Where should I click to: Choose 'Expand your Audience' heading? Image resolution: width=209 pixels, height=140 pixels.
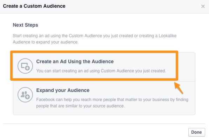click(x=63, y=90)
